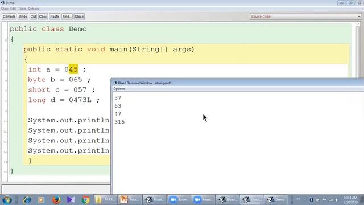Click the 'public static void main' line
The height and width of the screenshot is (205, 364).
(109, 50)
